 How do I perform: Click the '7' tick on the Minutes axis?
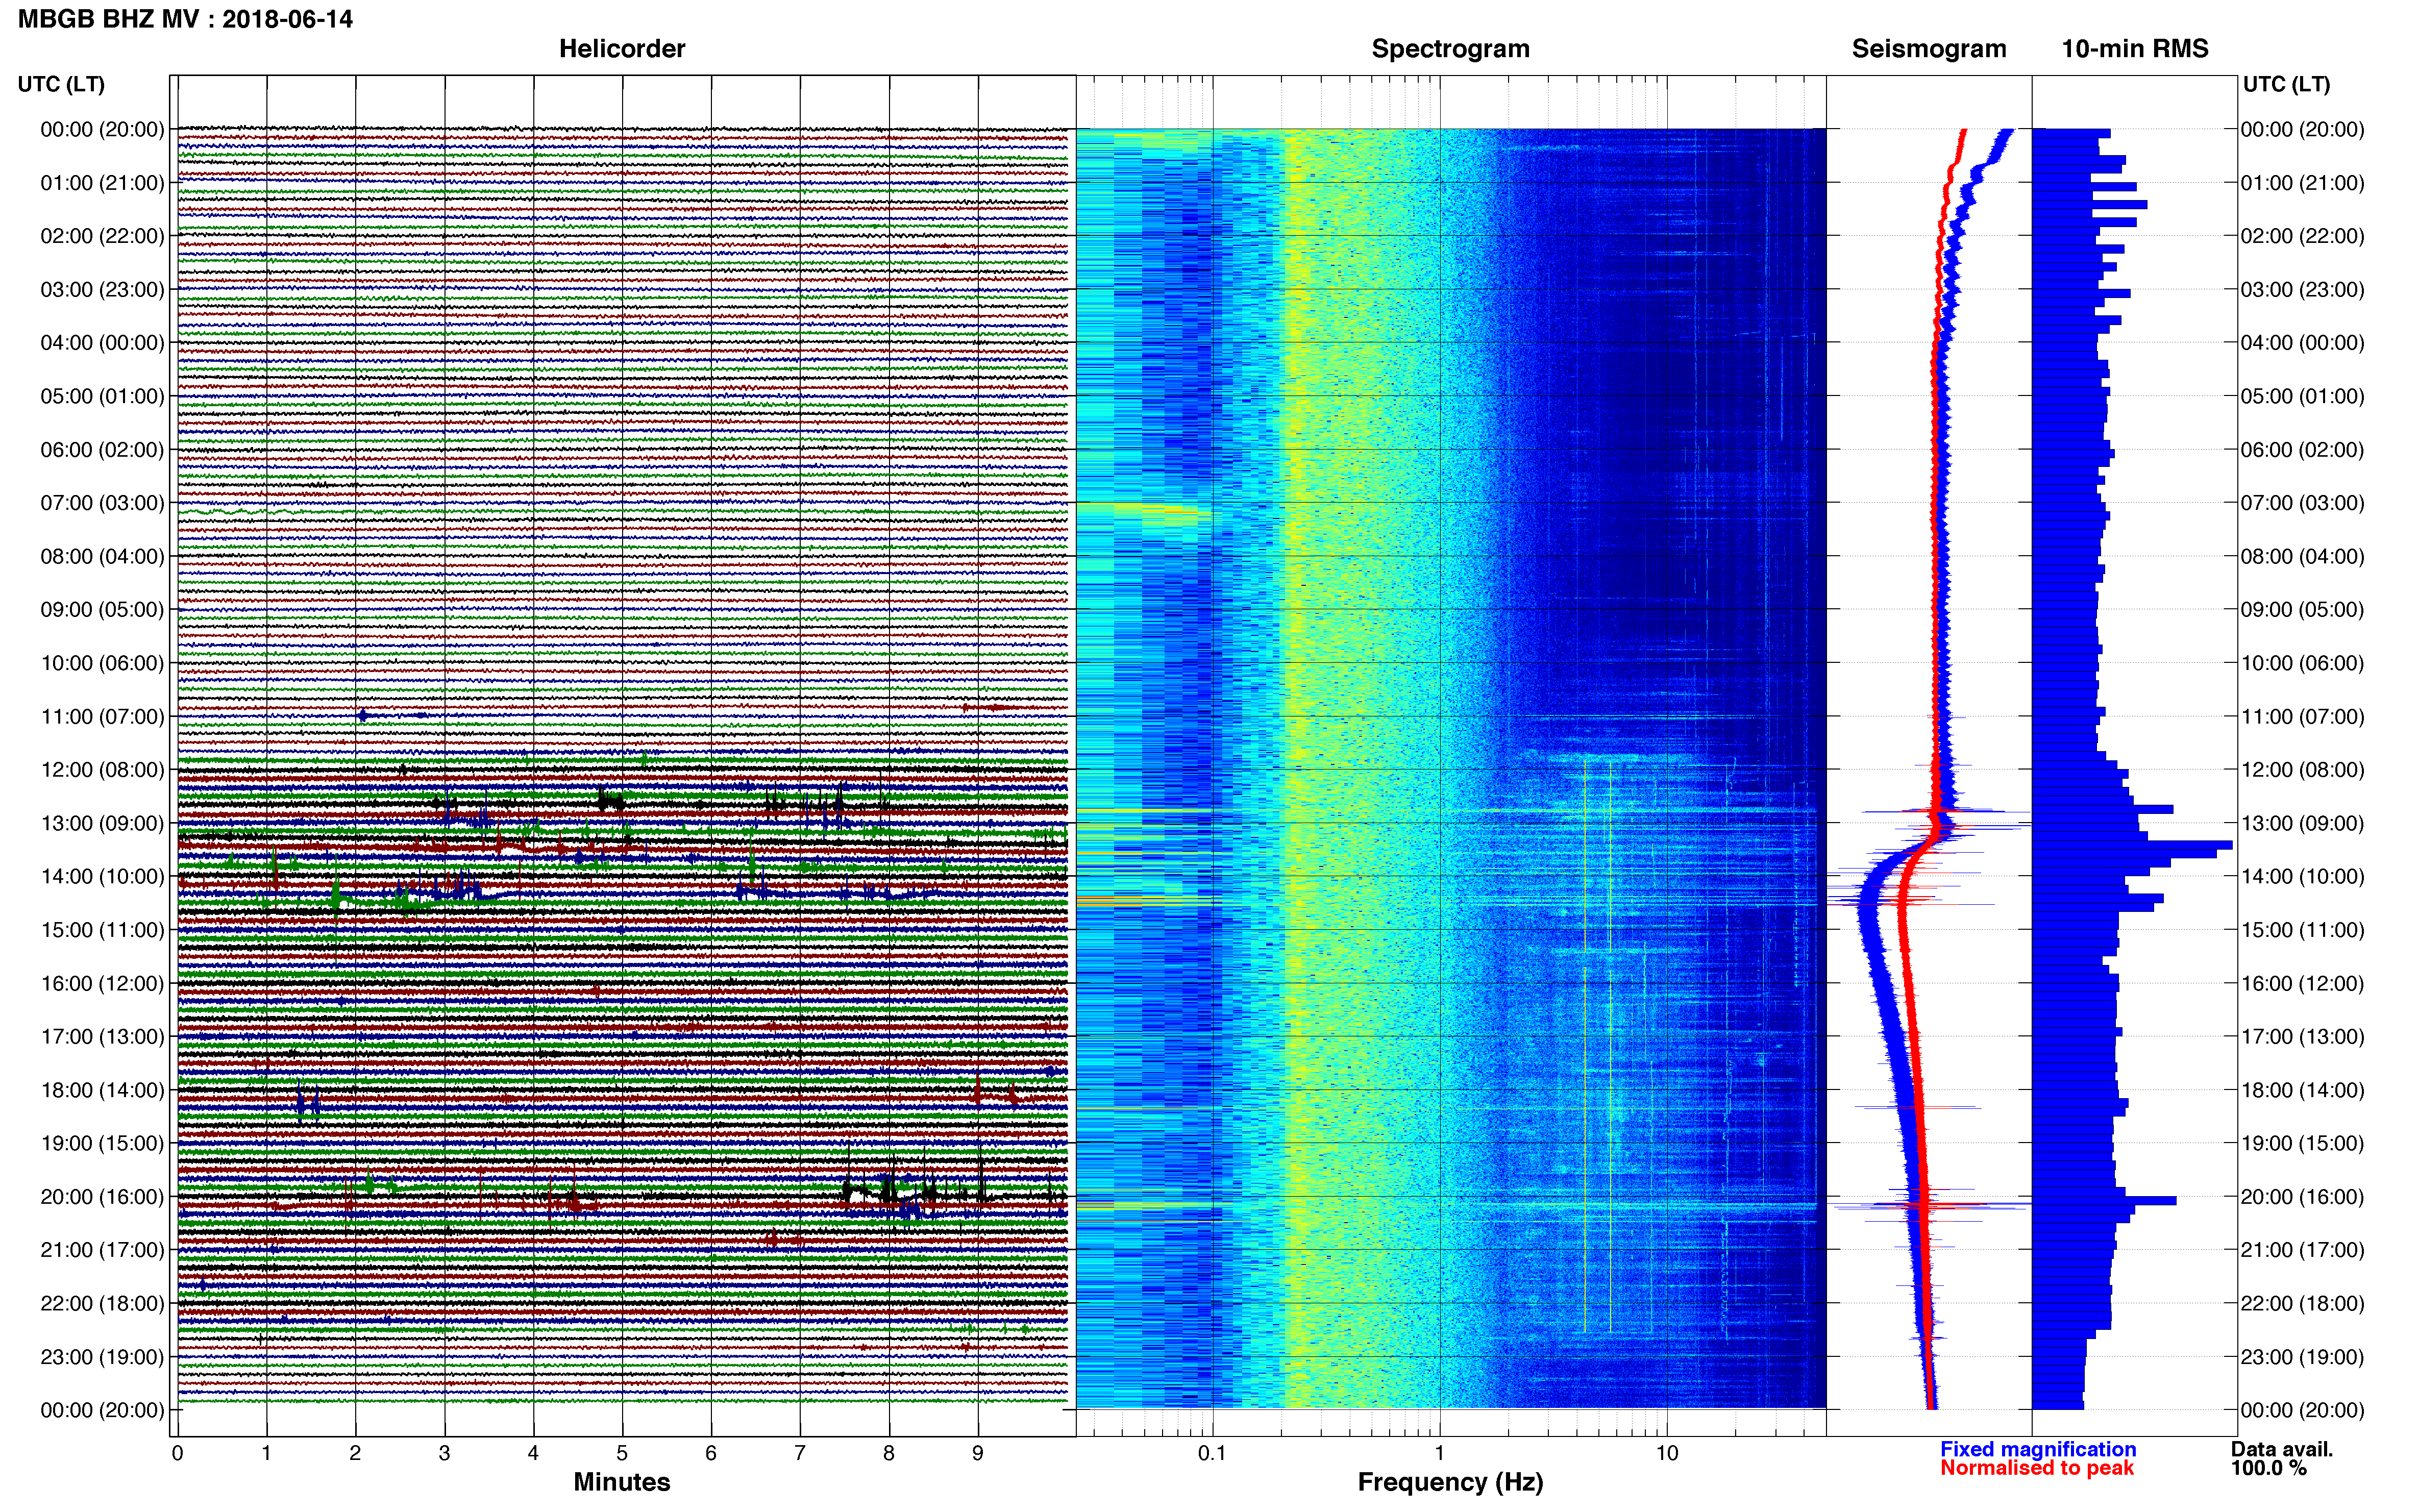(800, 1453)
